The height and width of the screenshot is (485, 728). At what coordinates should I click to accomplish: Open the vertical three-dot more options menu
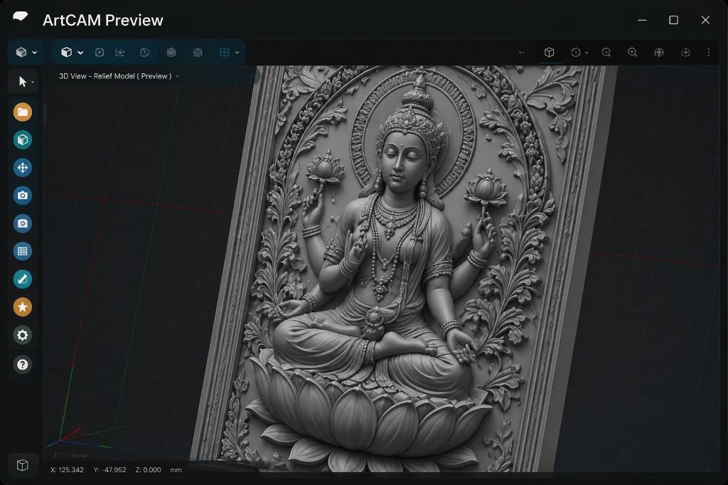click(709, 53)
